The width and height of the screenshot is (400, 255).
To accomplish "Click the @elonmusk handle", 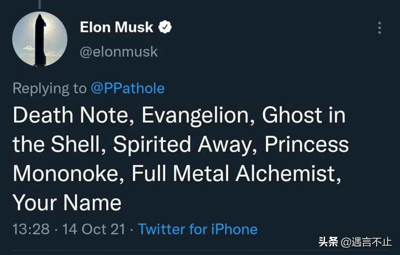I will [119, 52].
